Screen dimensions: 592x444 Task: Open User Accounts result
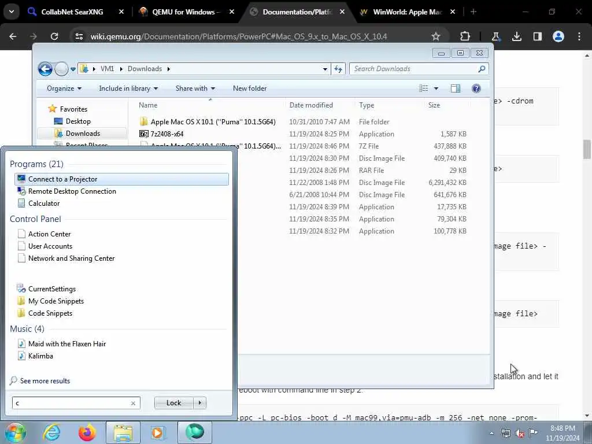50,246
